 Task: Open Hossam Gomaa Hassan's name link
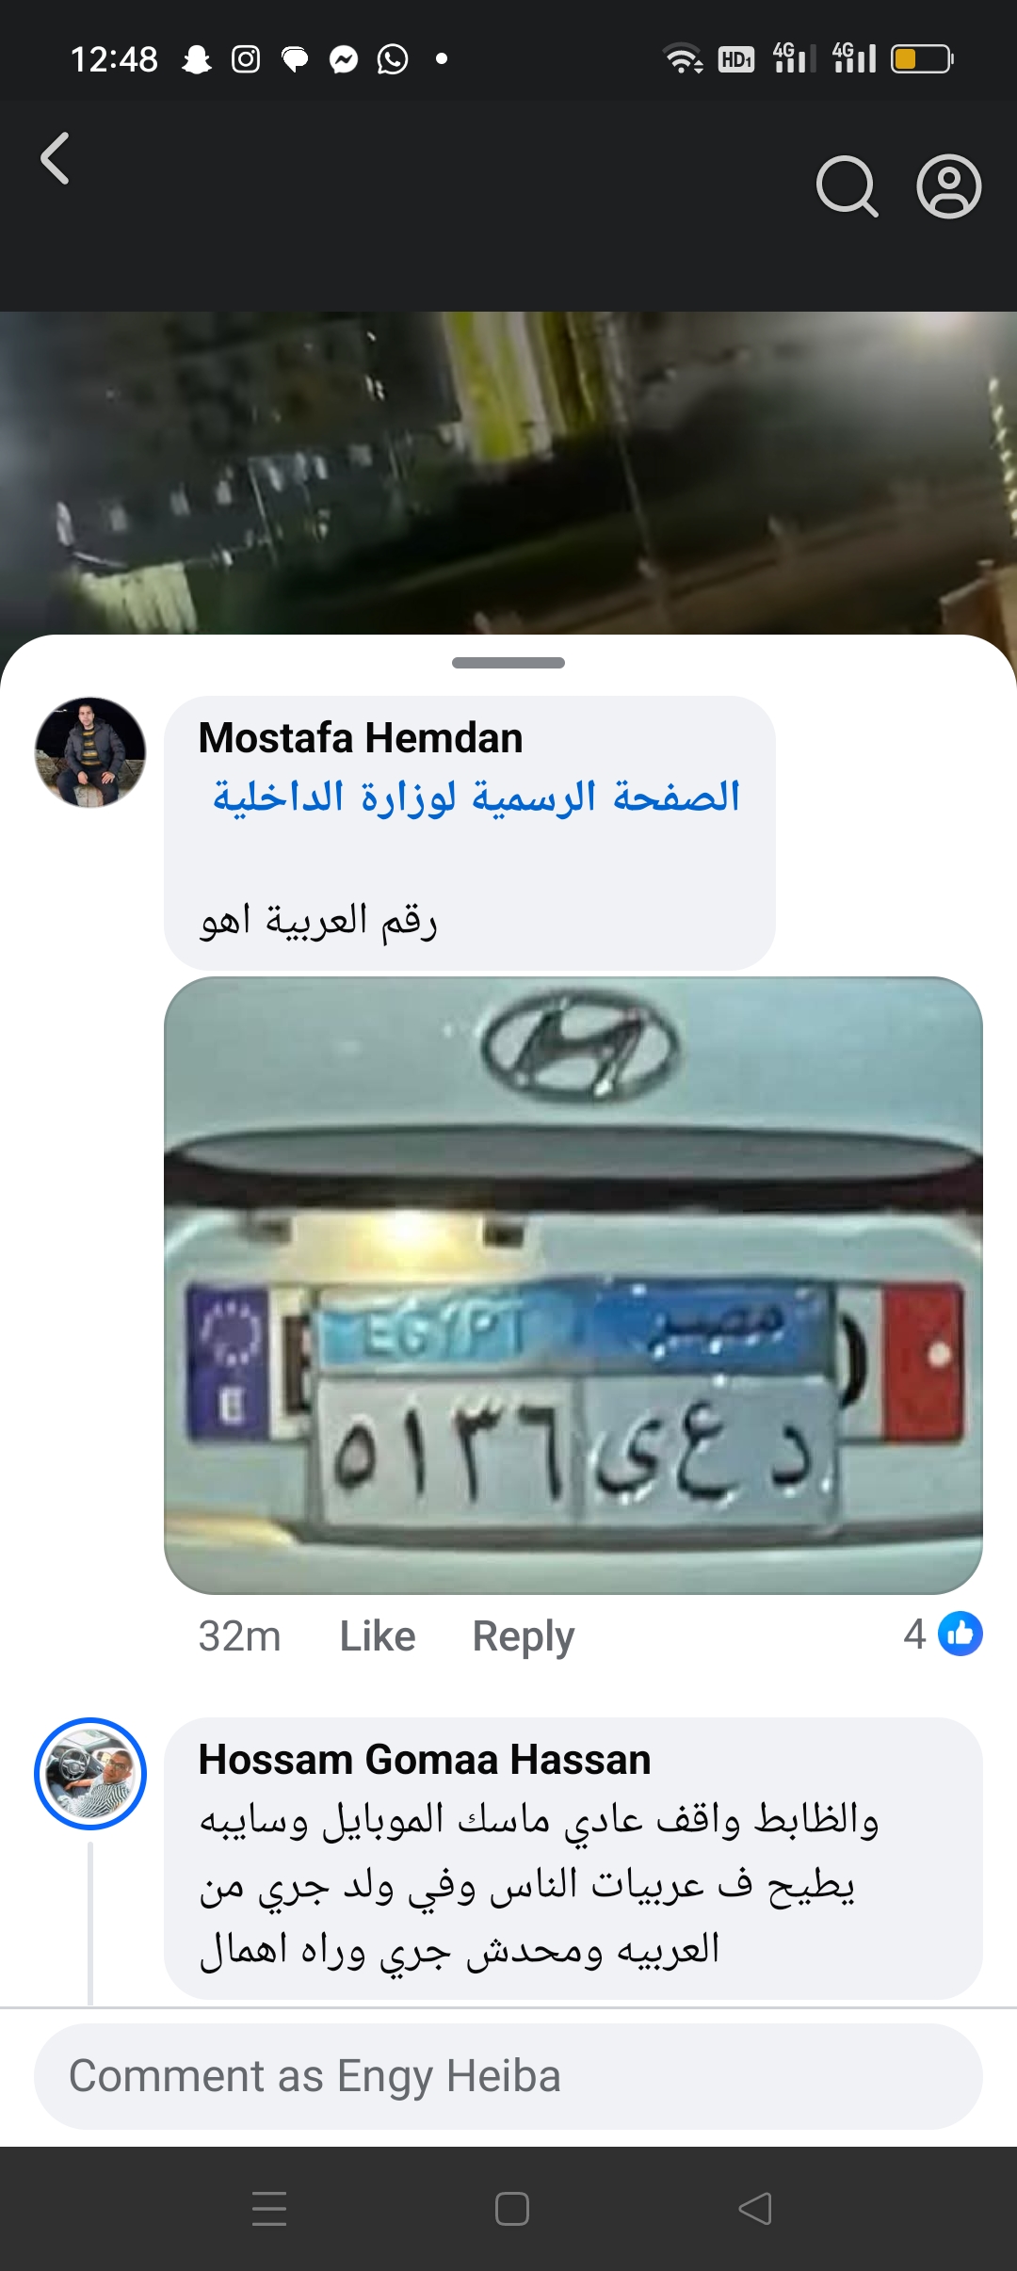coord(425,1760)
